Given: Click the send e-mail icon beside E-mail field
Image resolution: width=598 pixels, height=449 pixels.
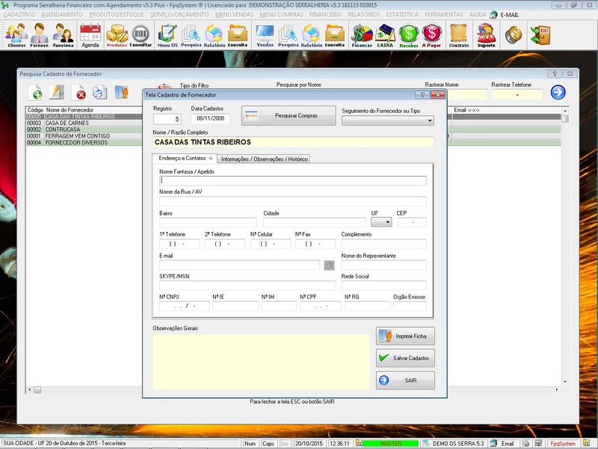Looking at the screenshot, I should [329, 265].
